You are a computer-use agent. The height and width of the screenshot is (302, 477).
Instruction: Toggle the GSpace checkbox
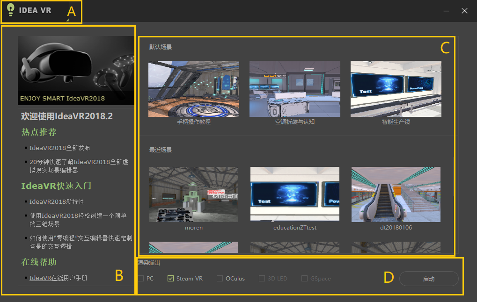click(x=304, y=278)
